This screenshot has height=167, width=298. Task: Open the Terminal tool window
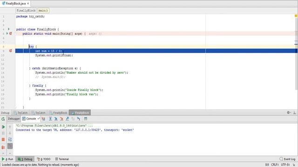tap(62, 159)
